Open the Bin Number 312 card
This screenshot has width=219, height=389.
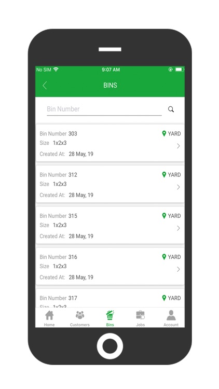click(x=110, y=184)
